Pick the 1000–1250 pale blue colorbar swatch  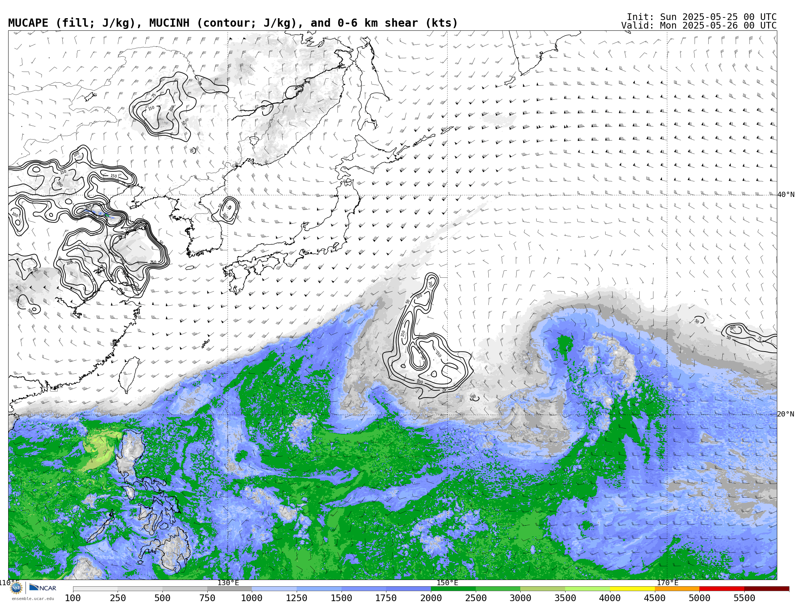tap(274, 589)
